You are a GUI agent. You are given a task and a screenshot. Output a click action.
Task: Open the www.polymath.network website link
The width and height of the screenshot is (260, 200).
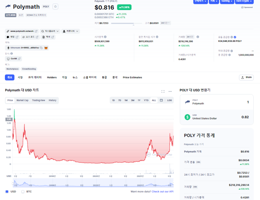pos(22,31)
